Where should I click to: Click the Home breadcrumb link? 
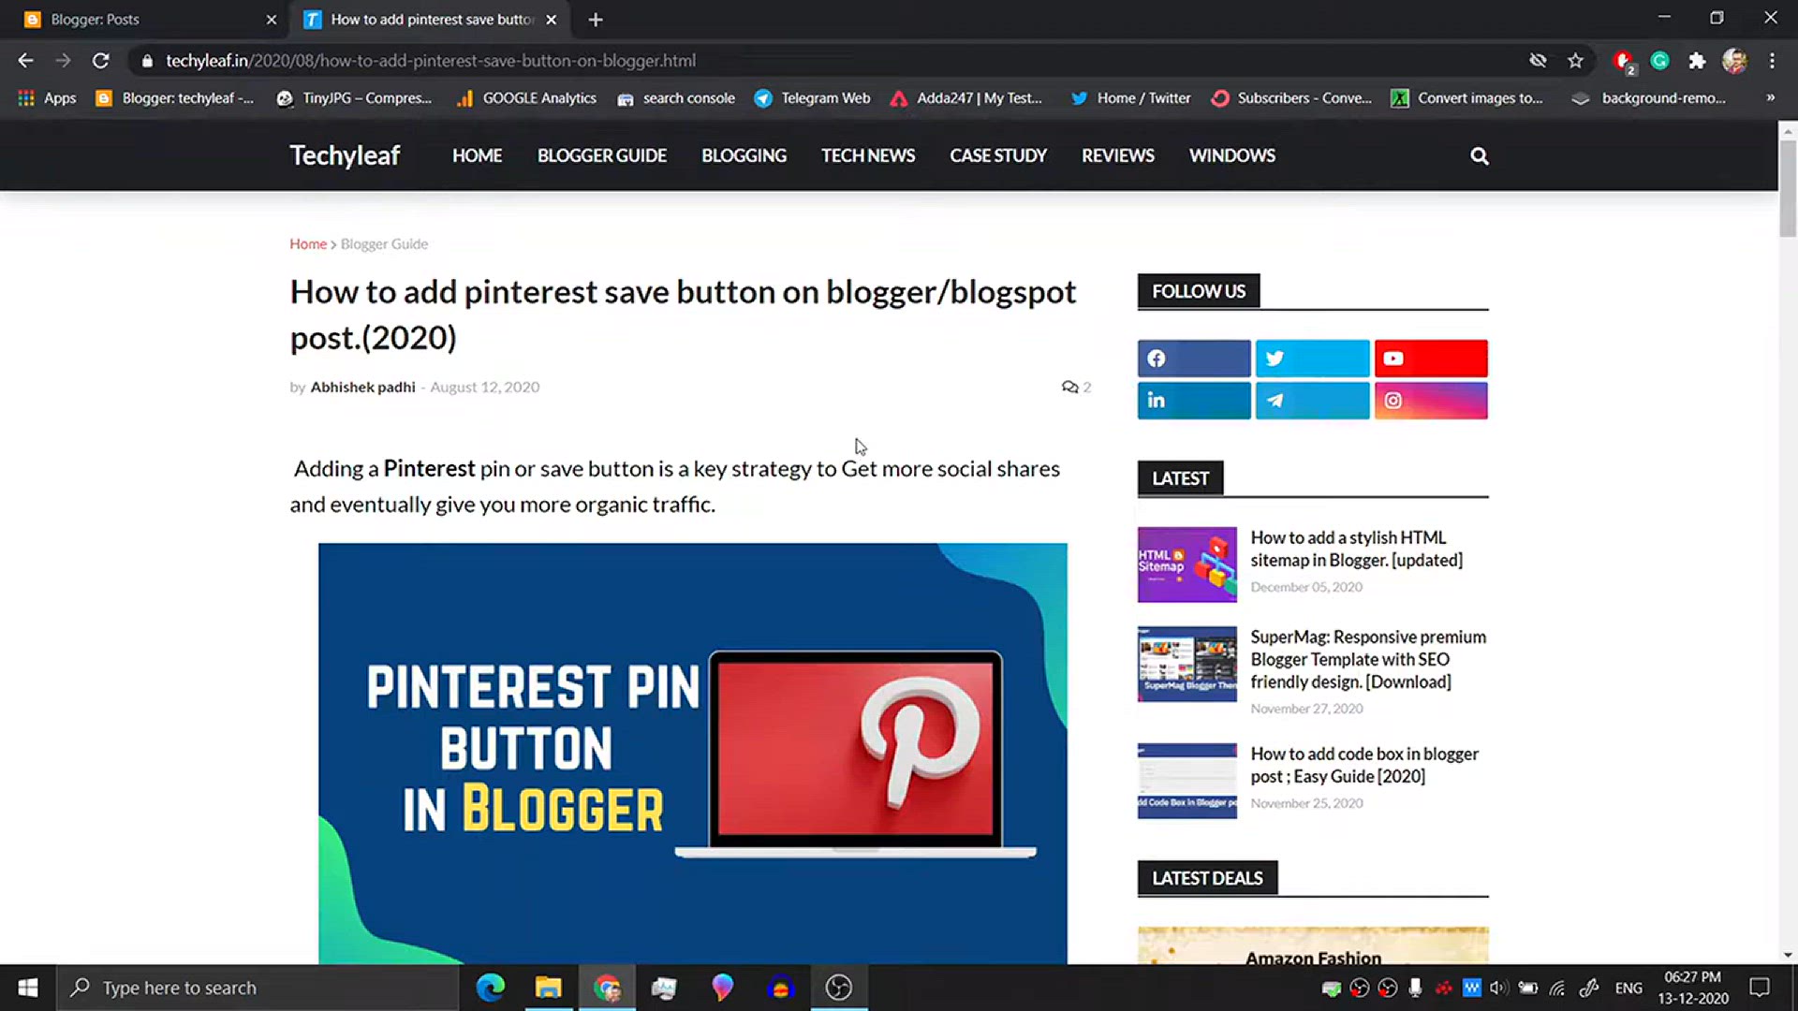click(x=308, y=244)
